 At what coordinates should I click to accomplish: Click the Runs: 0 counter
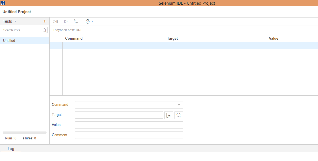pos(11,138)
